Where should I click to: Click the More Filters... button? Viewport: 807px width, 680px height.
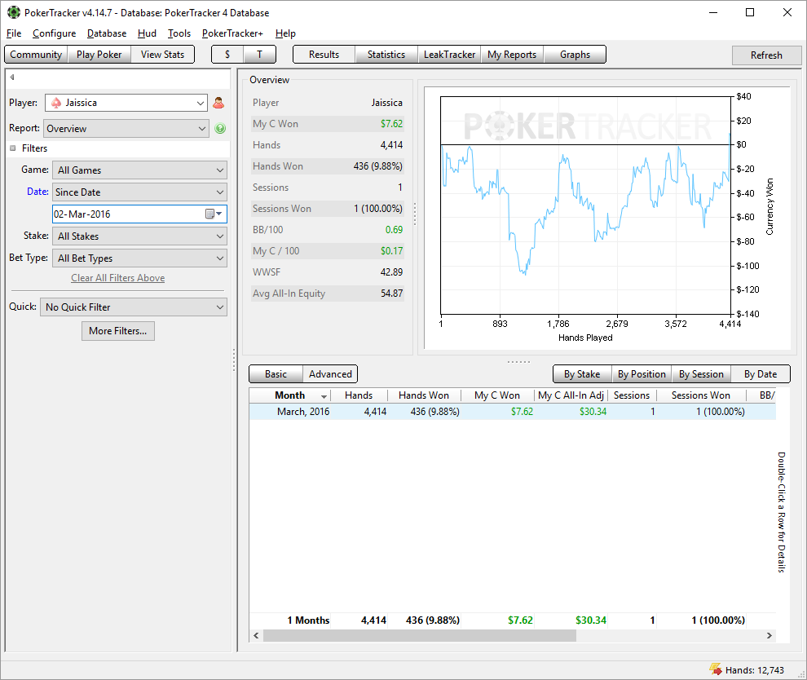pos(118,331)
